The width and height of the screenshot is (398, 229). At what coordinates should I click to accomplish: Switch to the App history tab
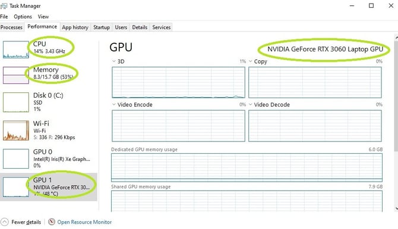coord(75,27)
